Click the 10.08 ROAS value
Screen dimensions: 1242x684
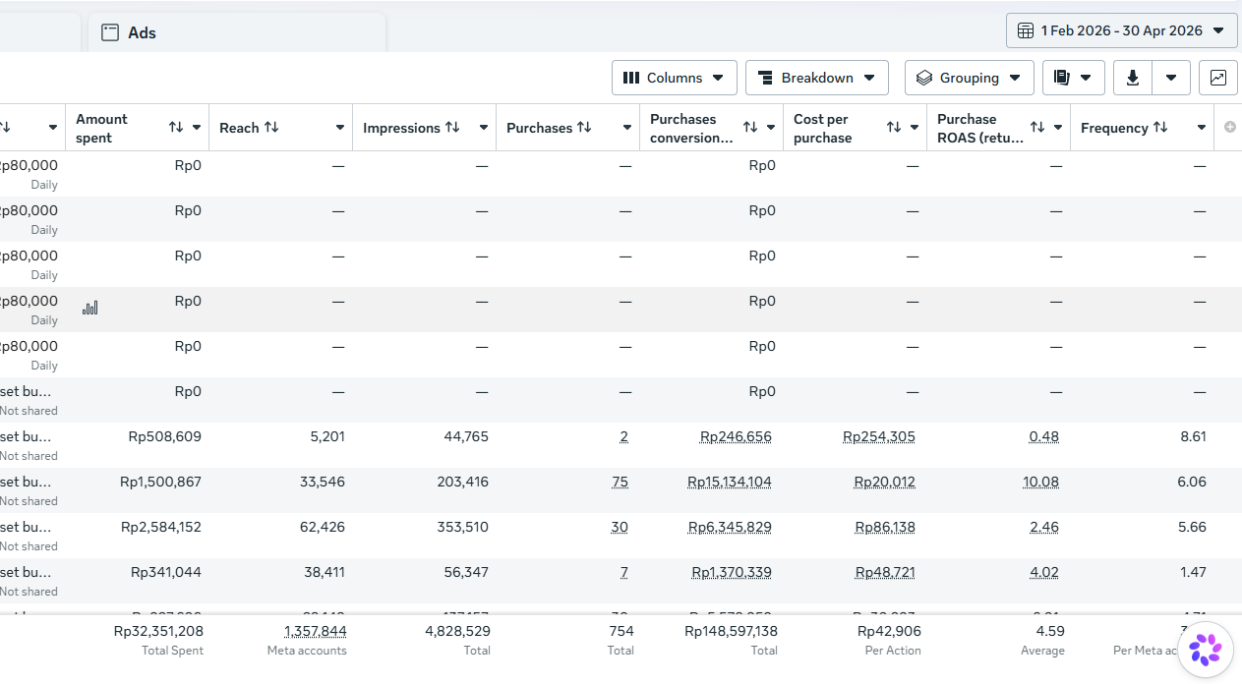tap(1040, 482)
